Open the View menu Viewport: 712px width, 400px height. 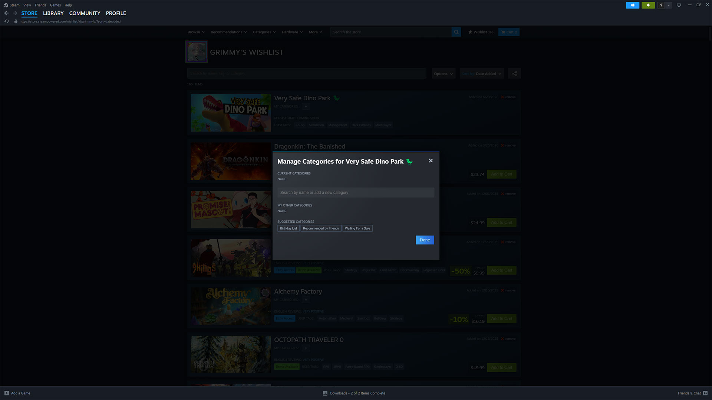(27, 5)
